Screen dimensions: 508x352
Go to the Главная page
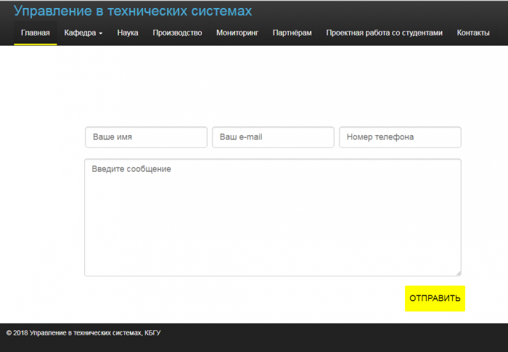click(36, 33)
